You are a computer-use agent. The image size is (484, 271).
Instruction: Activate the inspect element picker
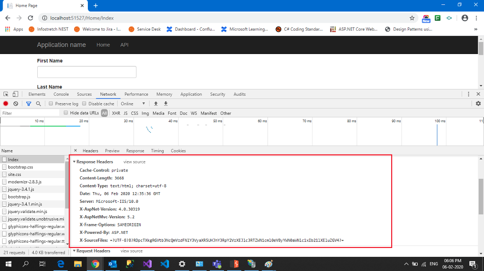[x=6, y=94]
